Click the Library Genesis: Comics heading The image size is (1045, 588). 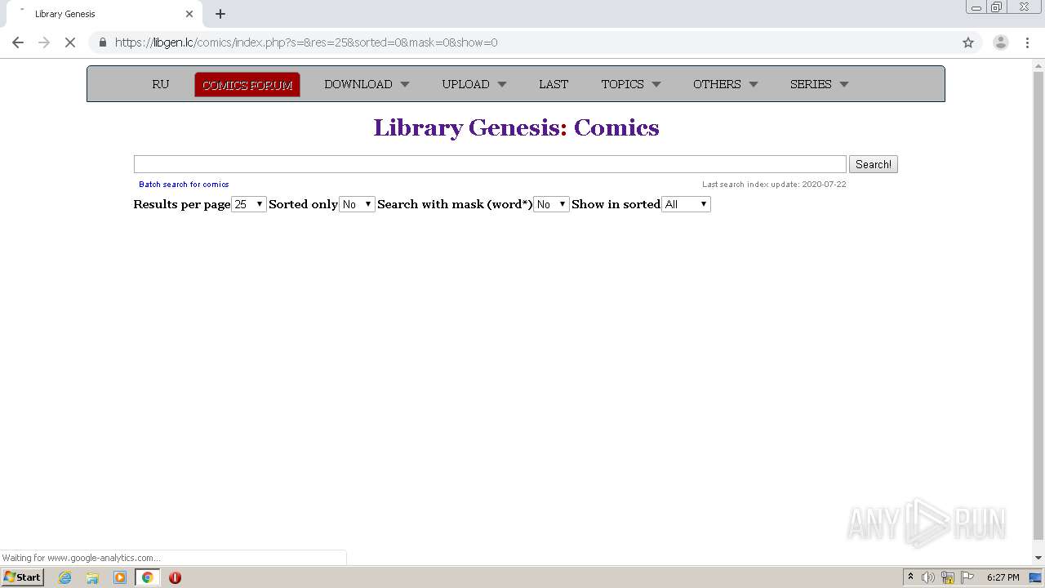(516, 127)
